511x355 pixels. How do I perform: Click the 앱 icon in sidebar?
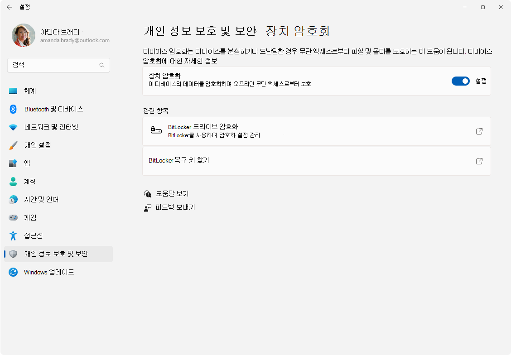(13, 163)
